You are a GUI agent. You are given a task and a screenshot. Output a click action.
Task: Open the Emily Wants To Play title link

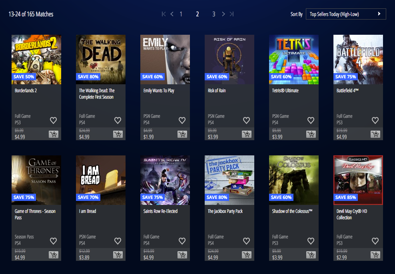coord(159,91)
